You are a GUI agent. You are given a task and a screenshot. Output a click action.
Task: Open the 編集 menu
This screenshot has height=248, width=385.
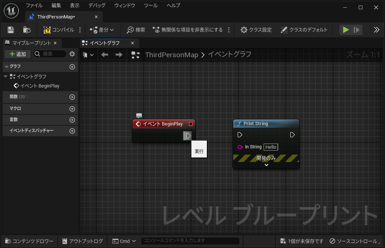[x=56, y=6]
